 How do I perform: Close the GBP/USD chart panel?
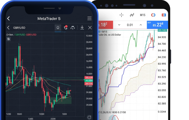(90, 28)
